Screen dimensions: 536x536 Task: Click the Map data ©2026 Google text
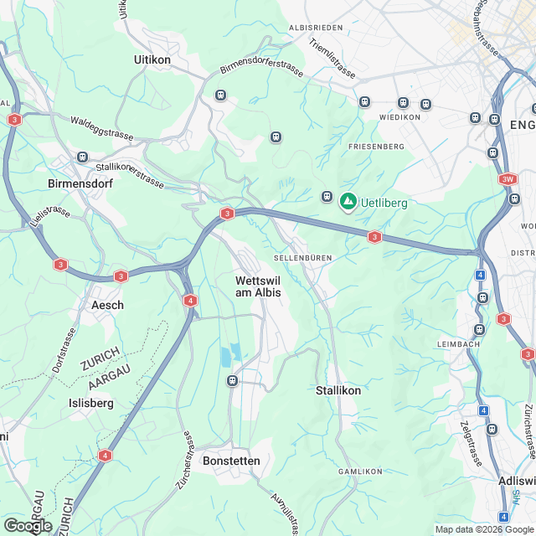point(485,529)
